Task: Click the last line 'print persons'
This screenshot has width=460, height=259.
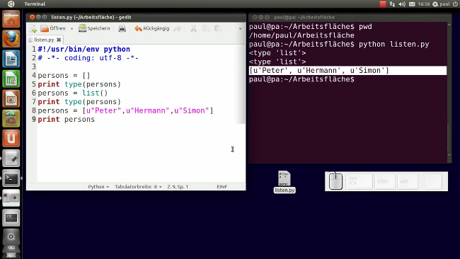Action: pyautogui.click(x=67, y=120)
